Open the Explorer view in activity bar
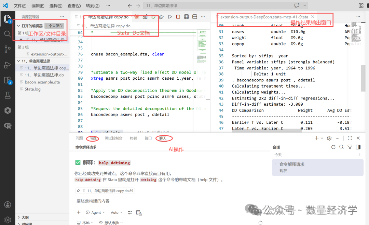369x225 pixels. coord(7,18)
